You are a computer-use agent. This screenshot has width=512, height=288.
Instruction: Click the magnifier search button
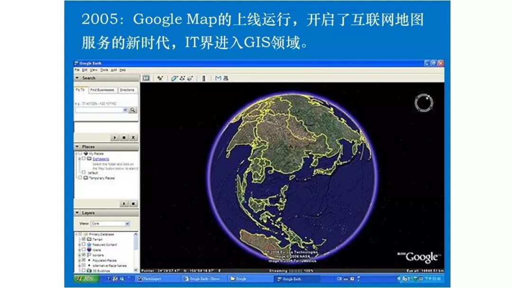click(x=132, y=110)
